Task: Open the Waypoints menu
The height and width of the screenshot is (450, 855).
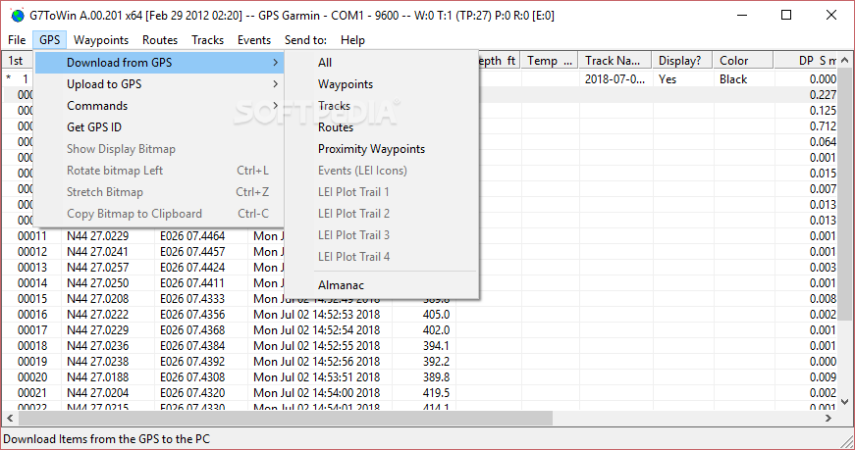Action: point(101,40)
